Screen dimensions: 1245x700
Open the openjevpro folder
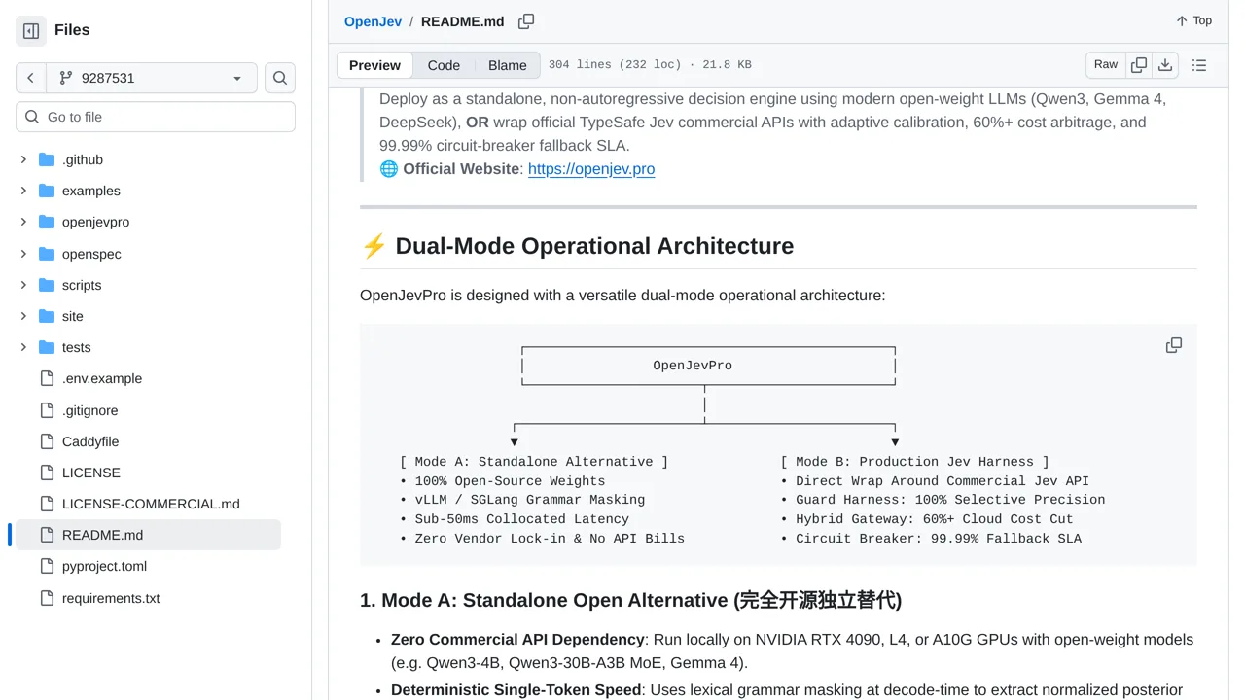pyautogui.click(x=95, y=222)
